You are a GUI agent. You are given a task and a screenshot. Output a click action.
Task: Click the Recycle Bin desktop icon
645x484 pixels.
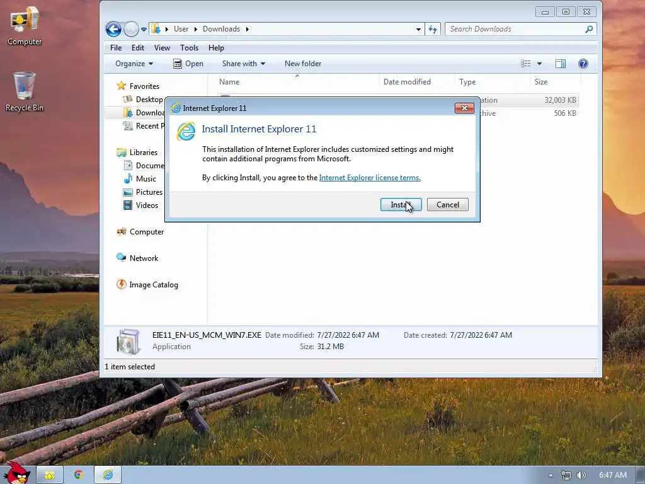coord(25,92)
